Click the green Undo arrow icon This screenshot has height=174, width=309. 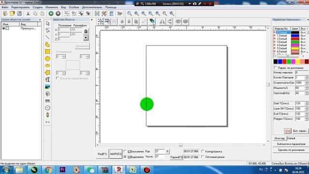click(51, 14)
